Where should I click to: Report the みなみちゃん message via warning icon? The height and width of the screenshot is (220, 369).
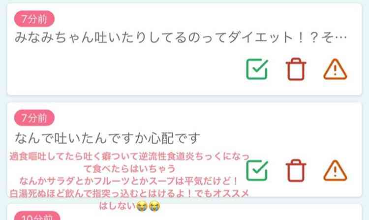[x=335, y=69]
